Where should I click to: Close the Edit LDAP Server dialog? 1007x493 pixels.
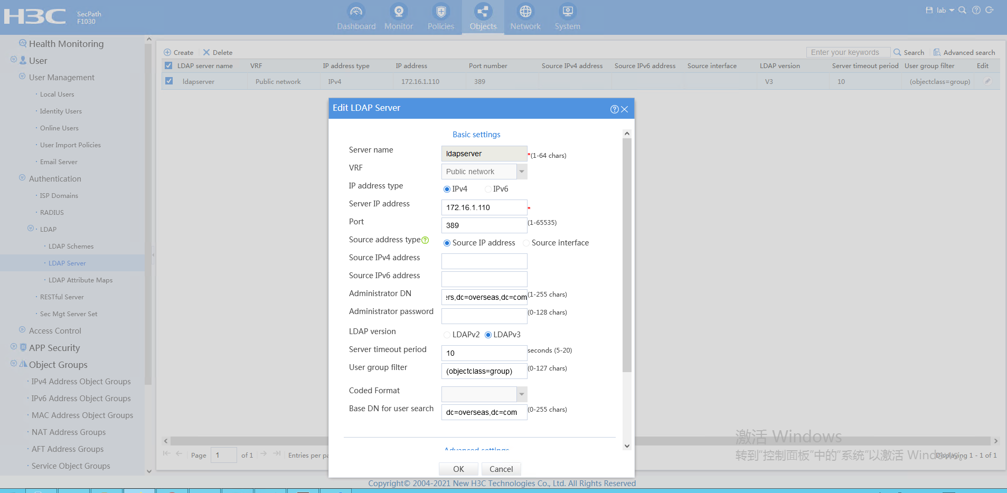[625, 109]
